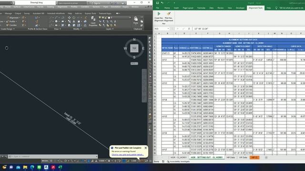Click the N direction on the compass
Image resolution: width=305 pixels, height=171 pixels.
(x=134, y=39)
